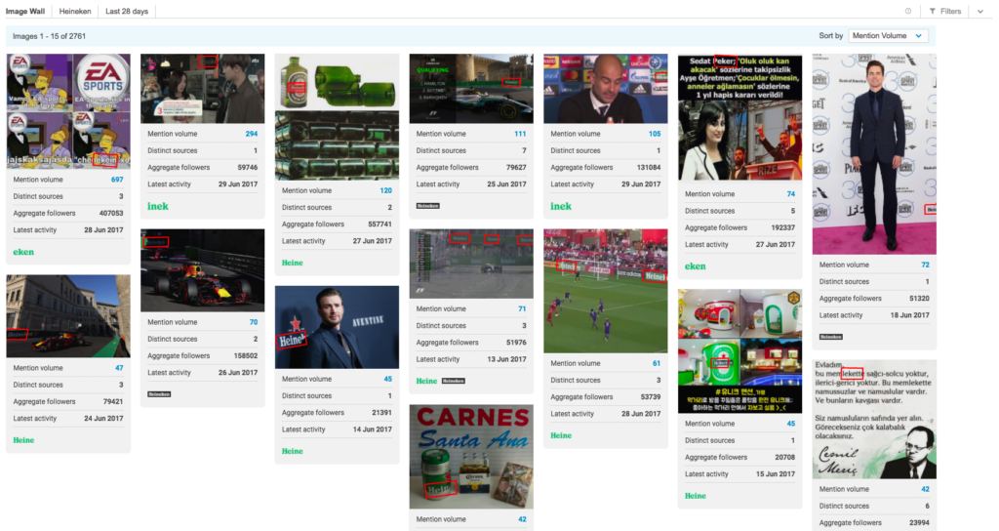Click latest activity date 14 Jun 2017

(x=372, y=429)
